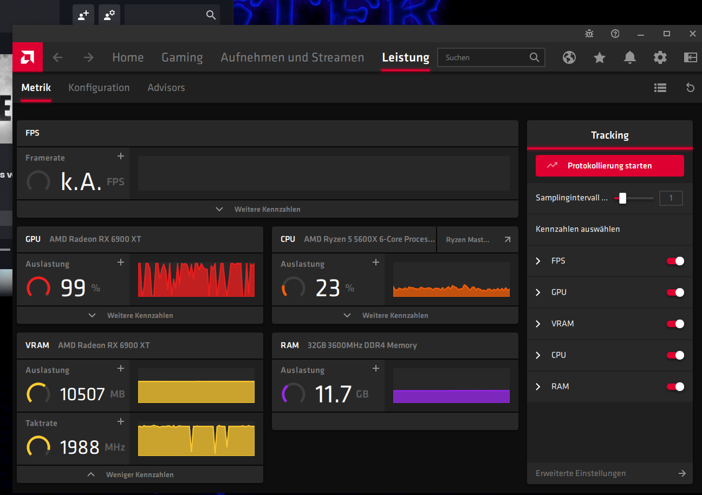Open the web browser globe icon
The height and width of the screenshot is (495, 702).
569,57
